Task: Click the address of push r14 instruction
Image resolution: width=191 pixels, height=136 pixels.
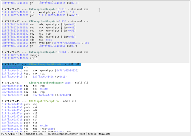Action: pos(12,120)
